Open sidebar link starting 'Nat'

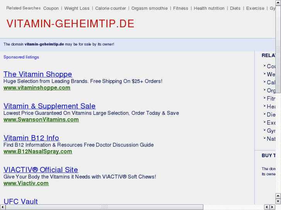point(271,139)
